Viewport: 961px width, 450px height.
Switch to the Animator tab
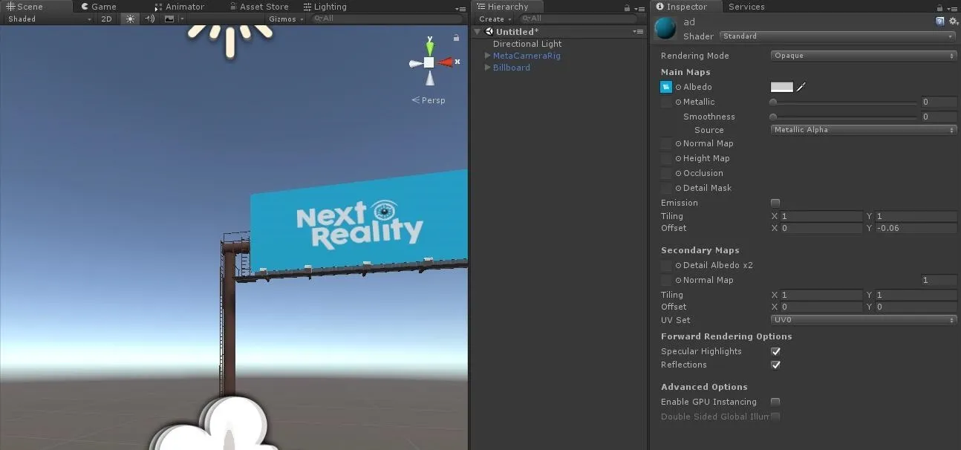(179, 7)
